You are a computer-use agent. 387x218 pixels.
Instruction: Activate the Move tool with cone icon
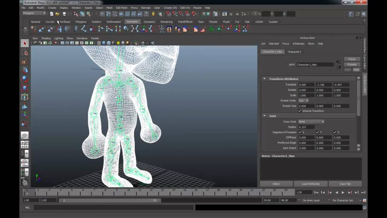point(25,70)
